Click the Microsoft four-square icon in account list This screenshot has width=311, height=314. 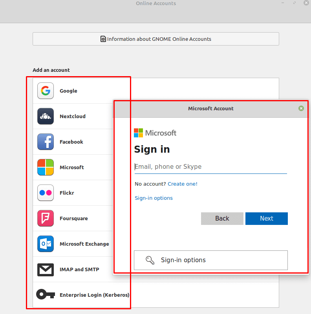[46, 167]
